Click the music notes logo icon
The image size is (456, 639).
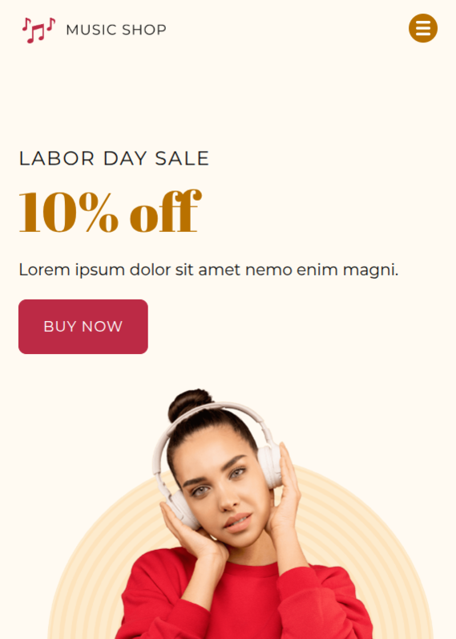click(38, 30)
